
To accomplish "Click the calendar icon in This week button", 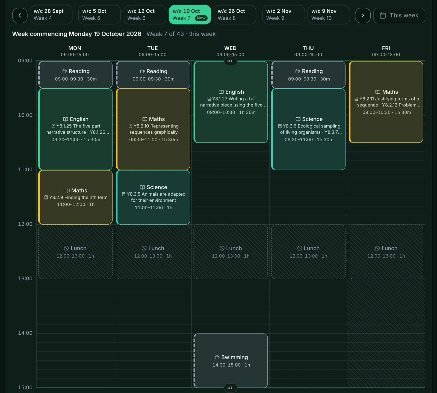I will [x=383, y=16].
